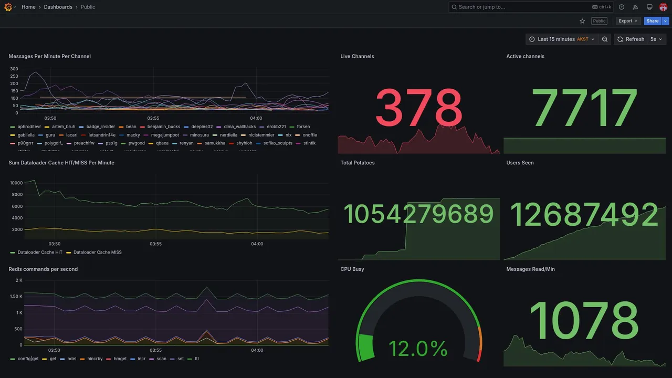The height and width of the screenshot is (378, 672).
Task: Open the news feed RSS icon
Action: [635, 7]
